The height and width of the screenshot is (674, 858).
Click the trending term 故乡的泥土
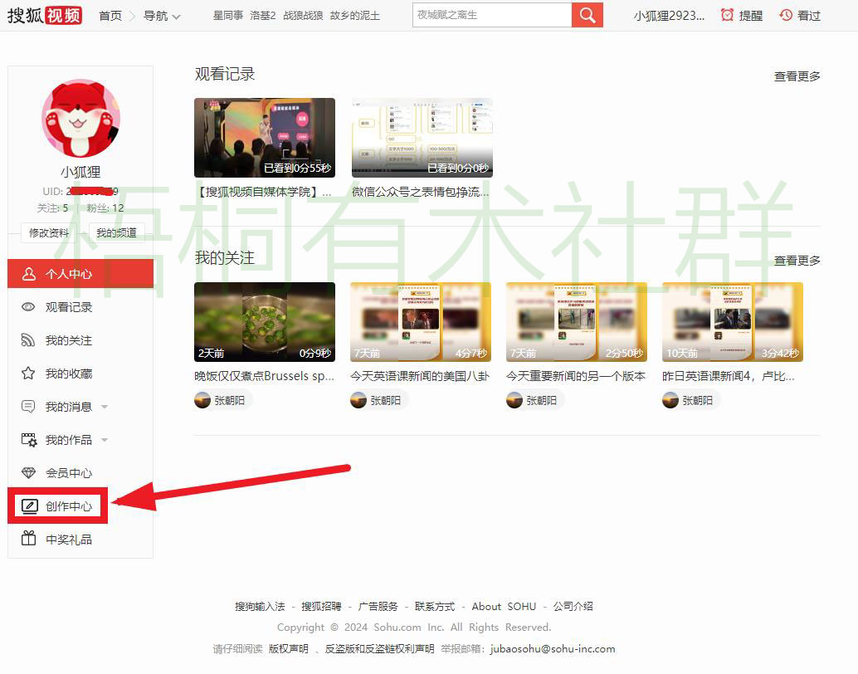click(x=354, y=15)
